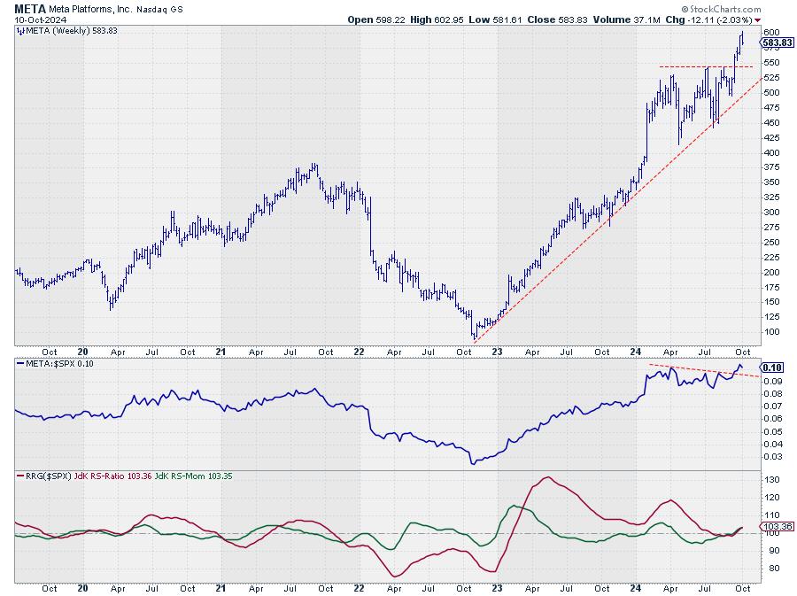
Task: Click the 500 label on the price axis
Action: [771, 92]
